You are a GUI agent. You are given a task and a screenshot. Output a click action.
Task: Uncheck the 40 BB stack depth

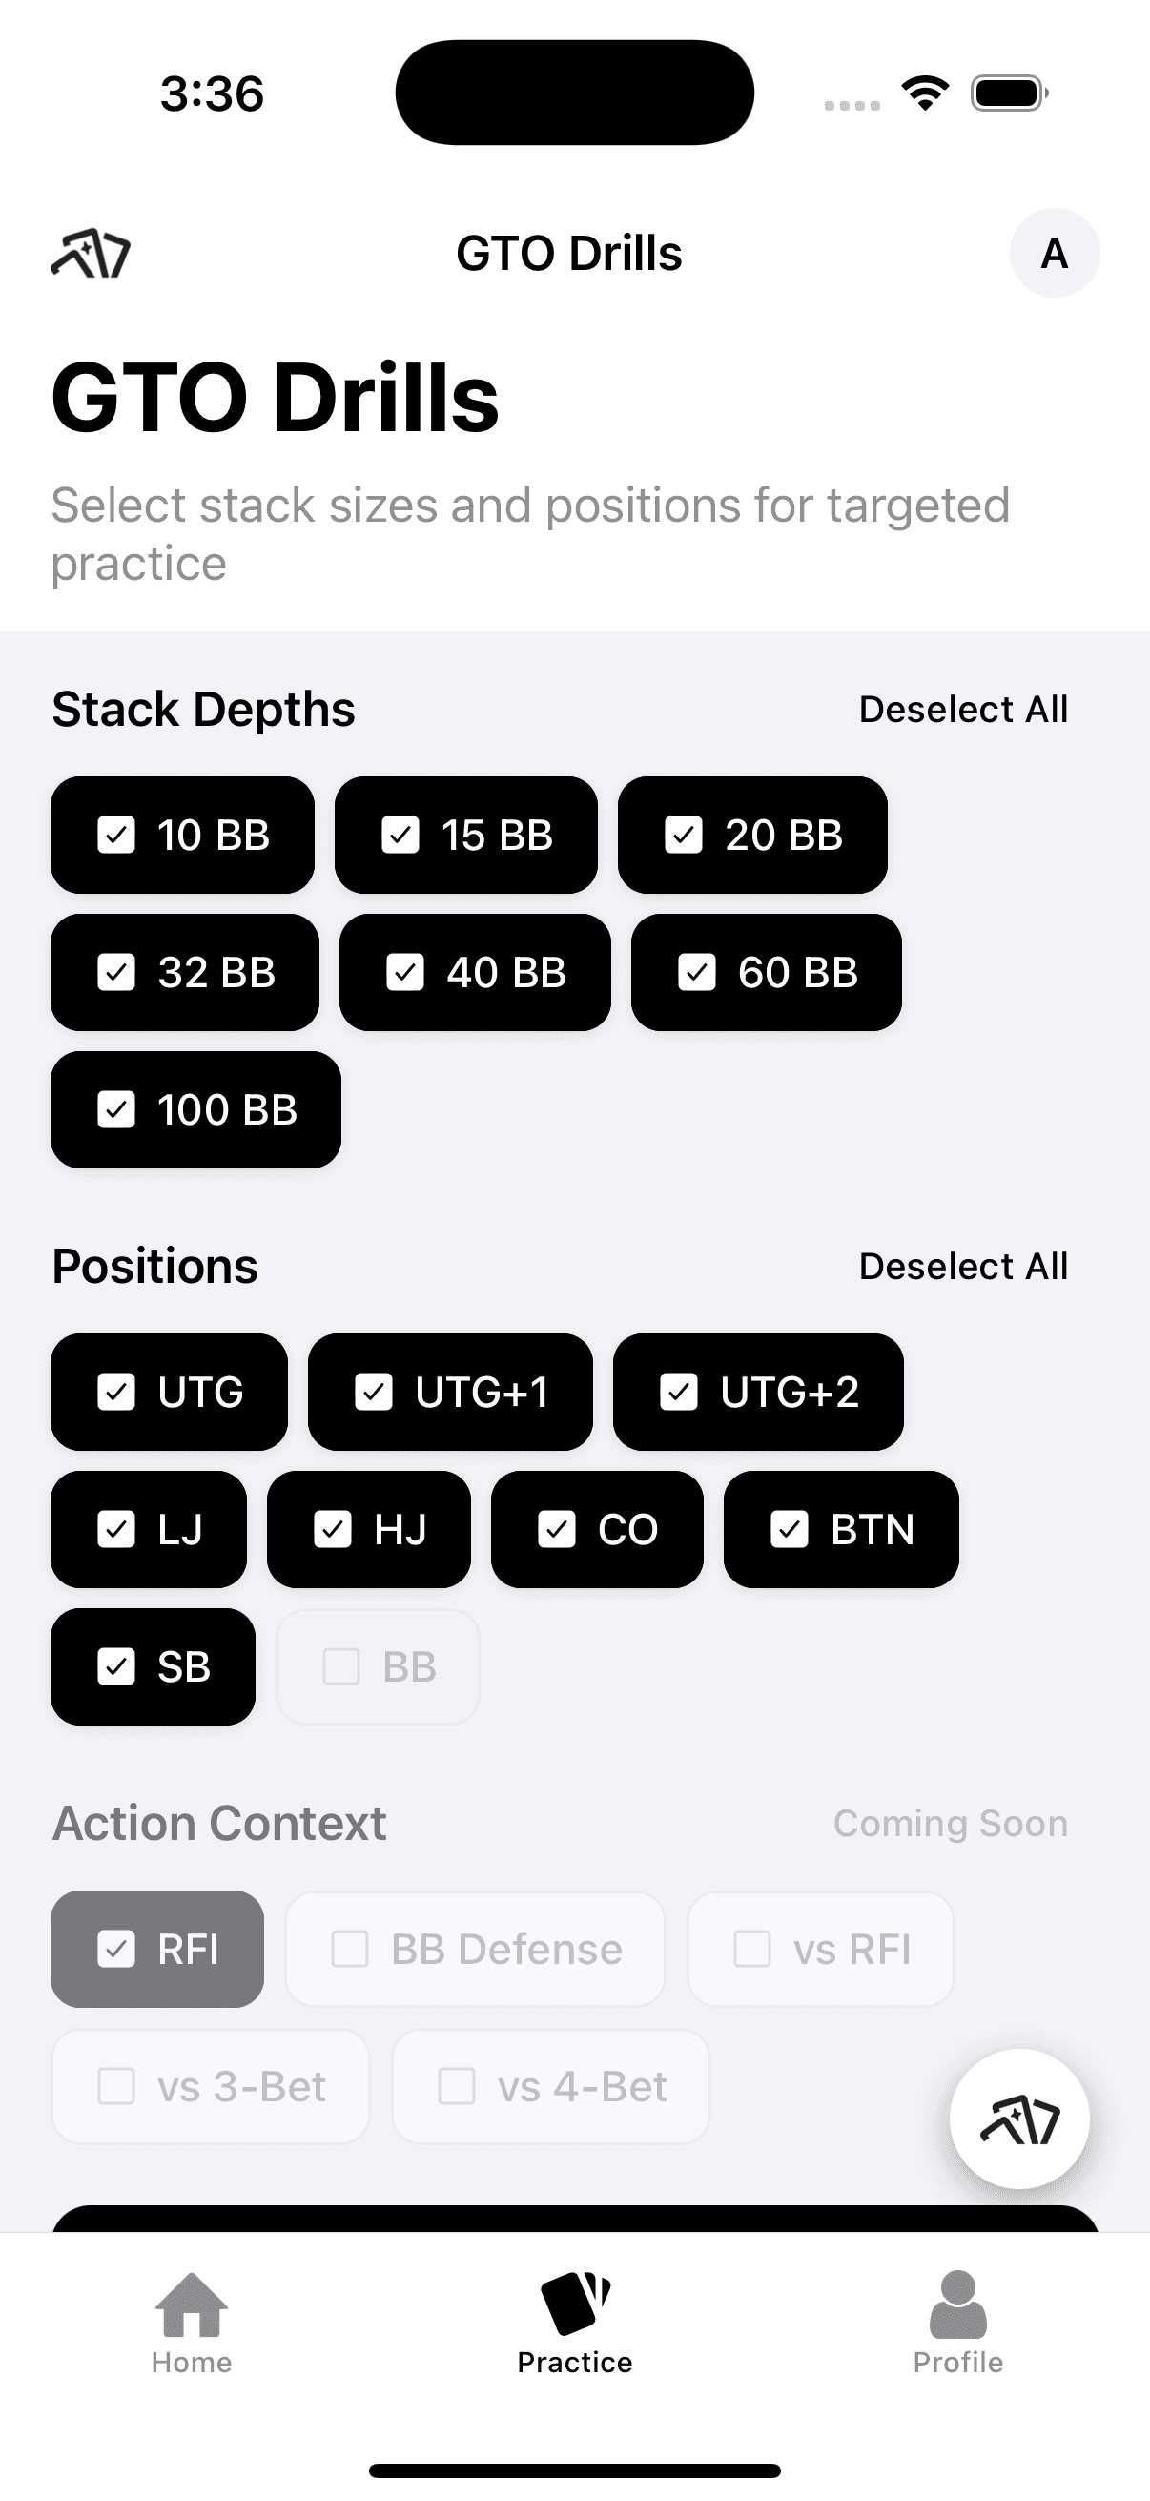[475, 973]
